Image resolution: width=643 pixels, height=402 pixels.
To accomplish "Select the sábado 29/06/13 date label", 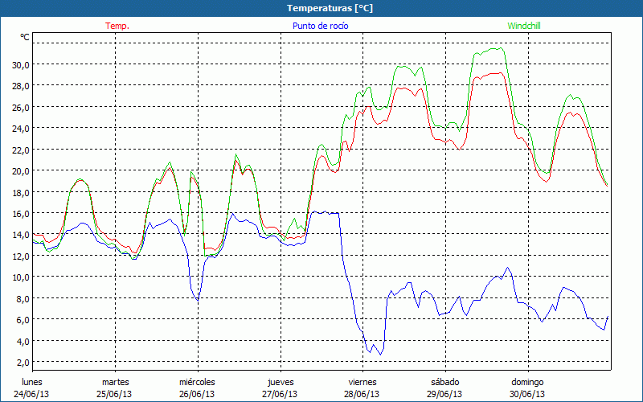I will click(444, 388).
